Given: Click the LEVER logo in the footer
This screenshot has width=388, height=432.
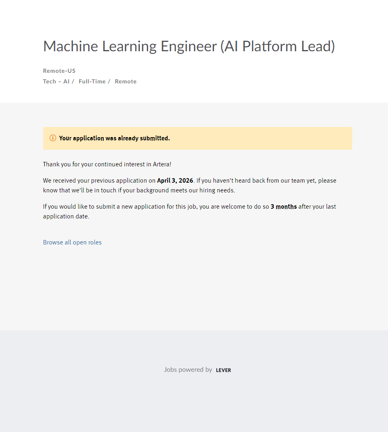Looking at the screenshot, I should (x=223, y=370).
